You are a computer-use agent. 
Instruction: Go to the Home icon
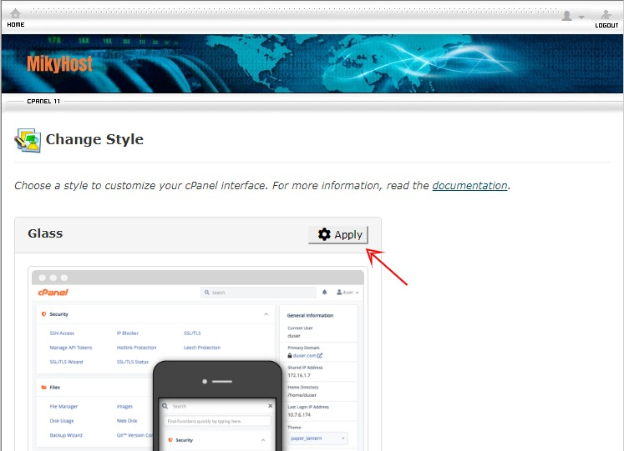tap(16, 14)
